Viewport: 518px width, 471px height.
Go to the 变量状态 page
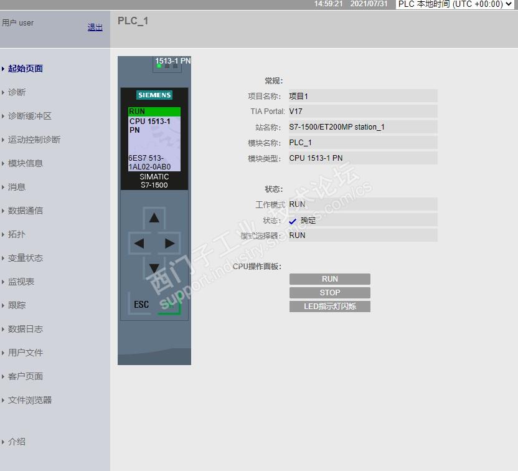coord(26,258)
